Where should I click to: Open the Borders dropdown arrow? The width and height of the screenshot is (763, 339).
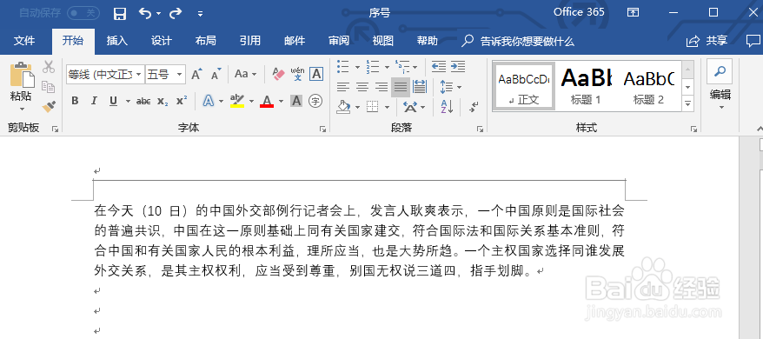(x=388, y=107)
